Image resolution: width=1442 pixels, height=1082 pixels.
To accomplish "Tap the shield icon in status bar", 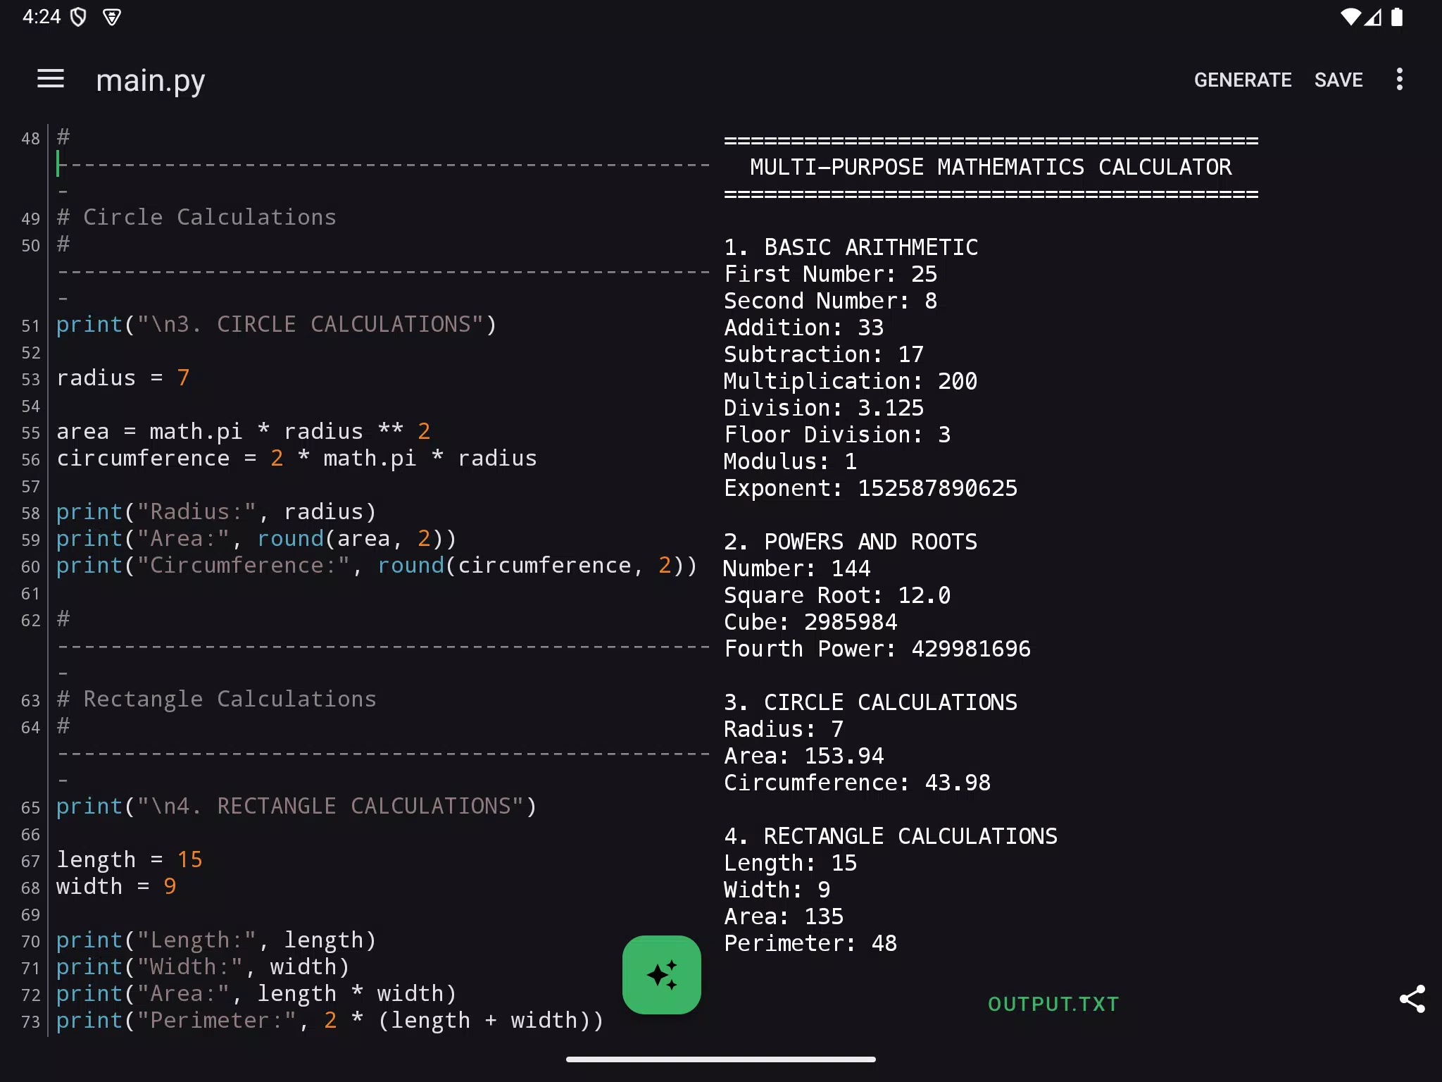I will point(79,17).
